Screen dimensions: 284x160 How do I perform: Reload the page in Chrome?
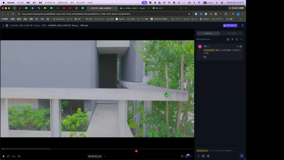(x=13, y=14)
